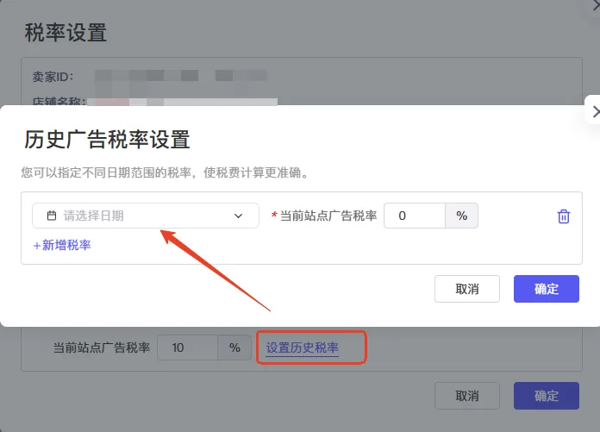Screen dimensions: 600x432
Task: Focus the 当前站点广告税率 input showing 0
Action: [x=415, y=216]
